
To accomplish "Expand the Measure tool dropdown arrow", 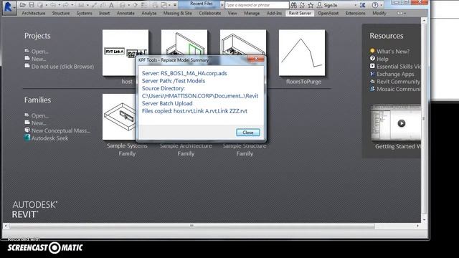I will (x=87, y=5).
